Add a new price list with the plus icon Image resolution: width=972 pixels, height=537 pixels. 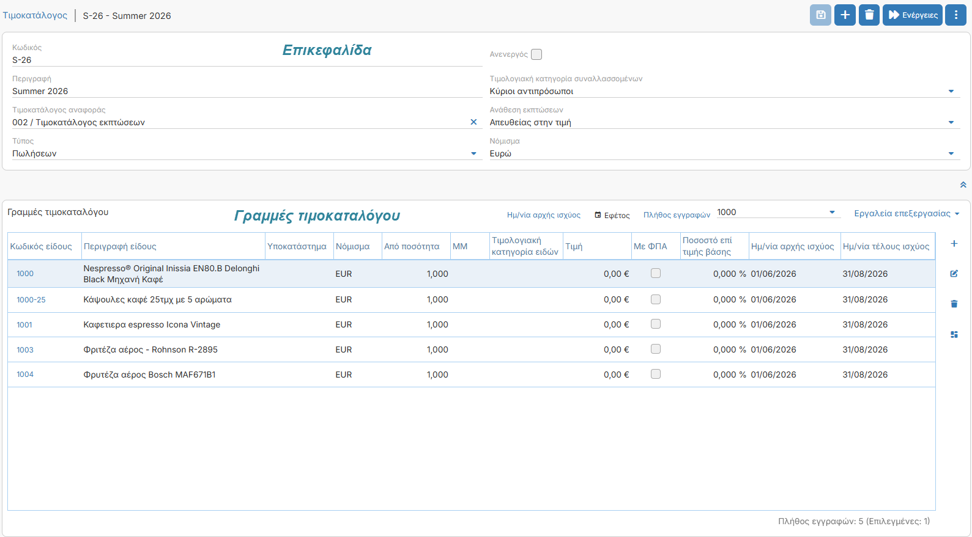(x=845, y=15)
